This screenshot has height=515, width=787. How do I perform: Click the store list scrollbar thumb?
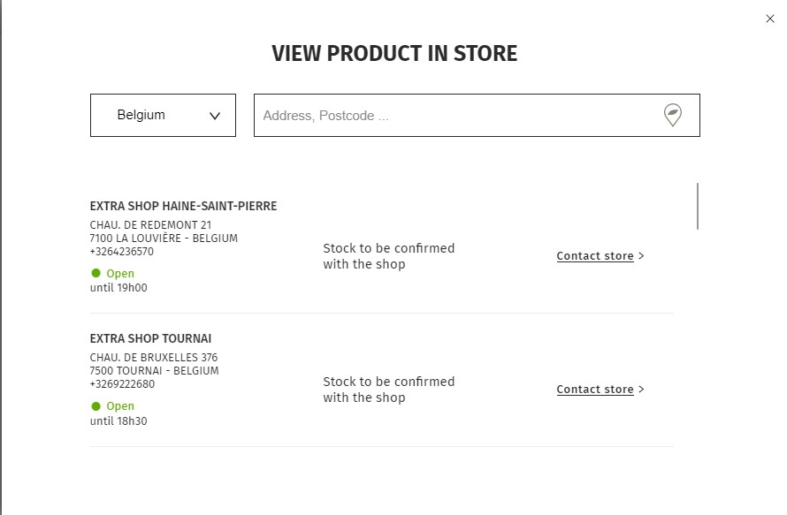tap(698, 206)
